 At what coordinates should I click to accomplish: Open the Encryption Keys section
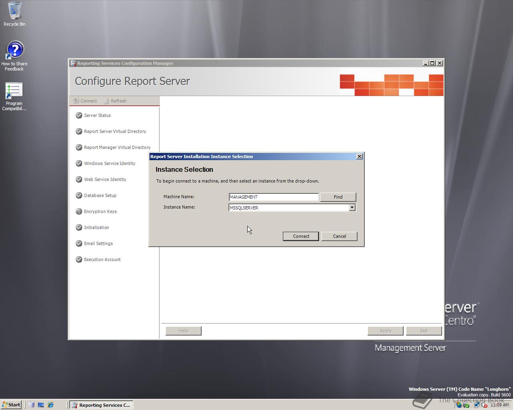tap(100, 211)
